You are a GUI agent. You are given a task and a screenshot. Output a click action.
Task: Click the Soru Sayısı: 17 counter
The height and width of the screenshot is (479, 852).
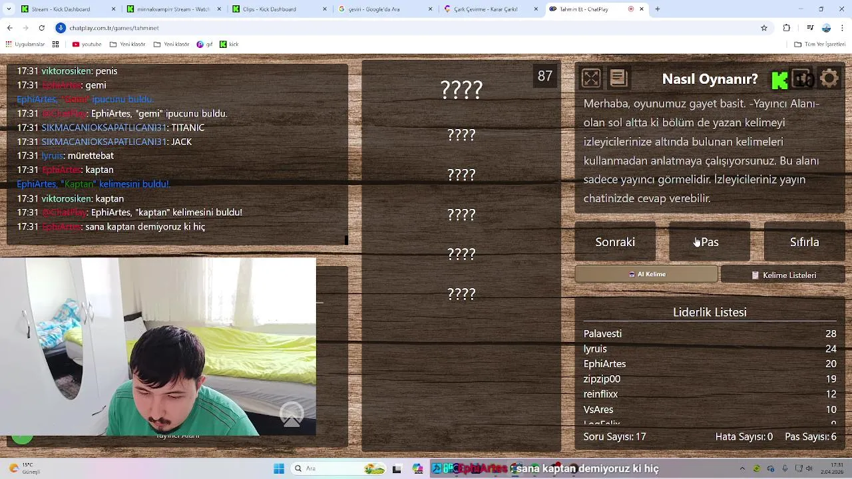point(614,437)
